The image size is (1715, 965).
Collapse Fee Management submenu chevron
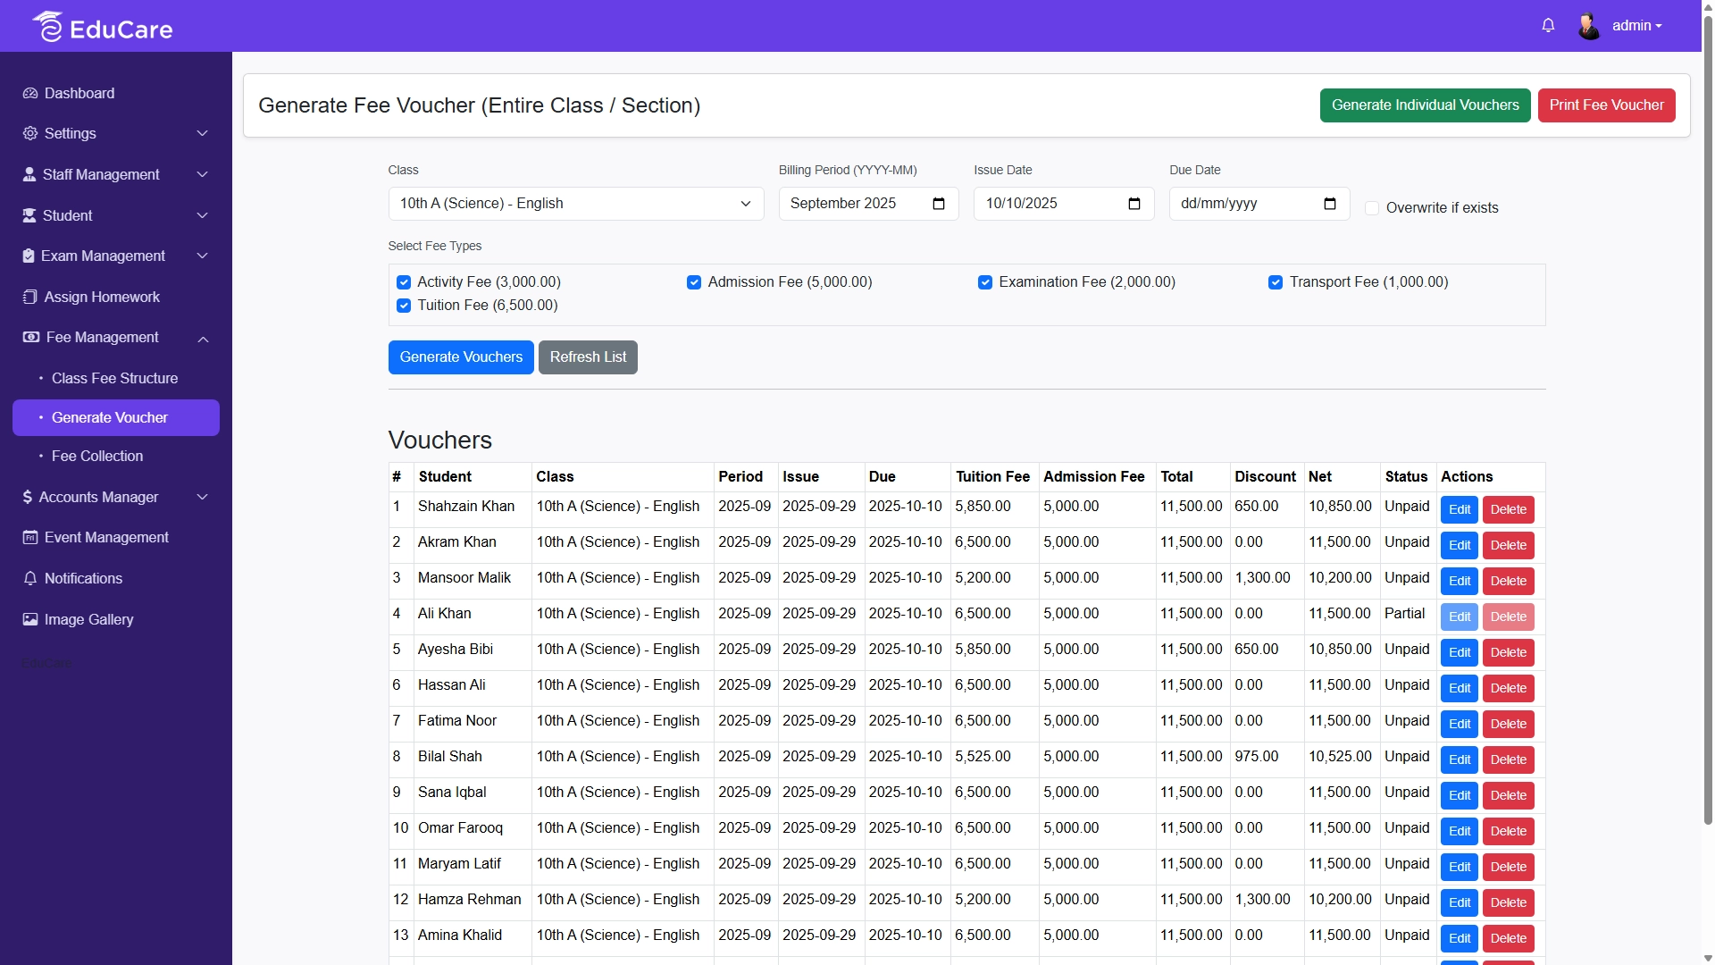203,339
